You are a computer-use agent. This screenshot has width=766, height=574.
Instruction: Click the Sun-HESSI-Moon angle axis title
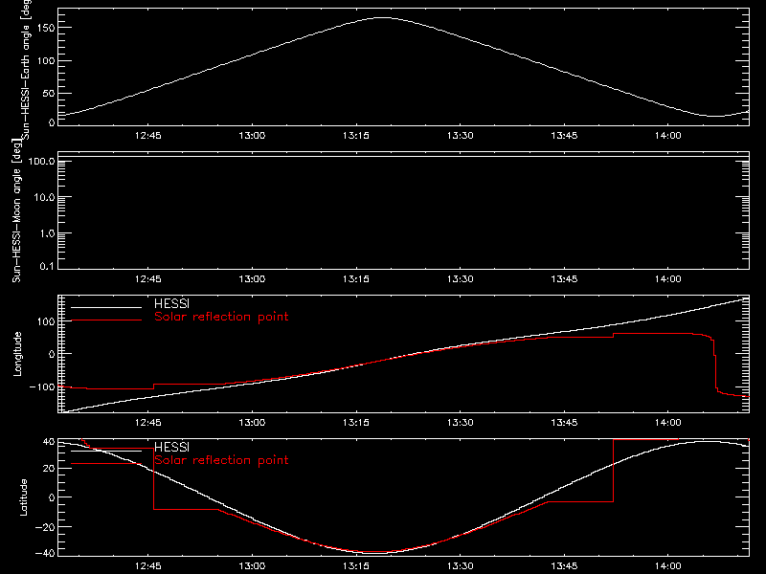pos(16,210)
